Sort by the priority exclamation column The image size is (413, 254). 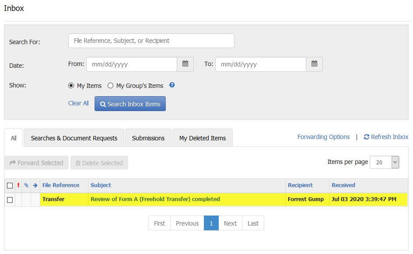point(18,185)
